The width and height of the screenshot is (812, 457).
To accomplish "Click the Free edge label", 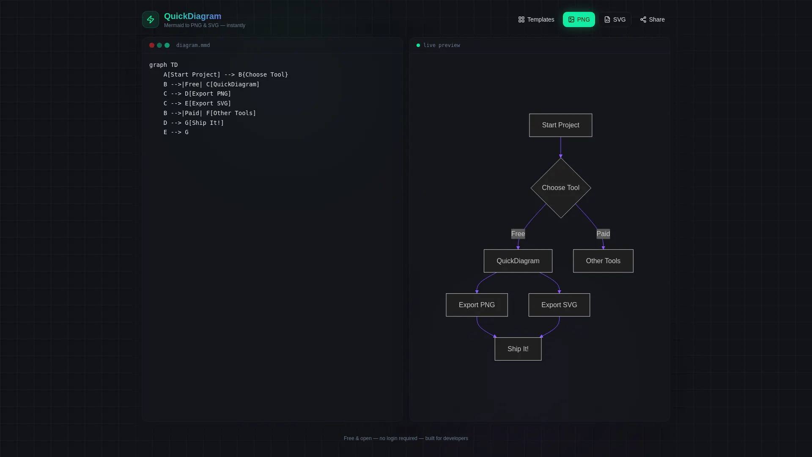I will coord(518,234).
